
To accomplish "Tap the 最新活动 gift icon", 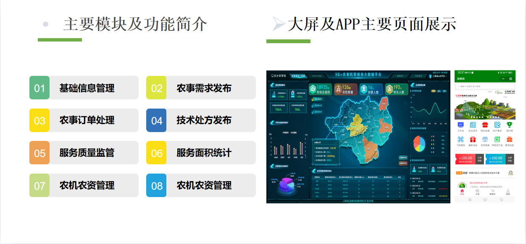I will 473,140.
